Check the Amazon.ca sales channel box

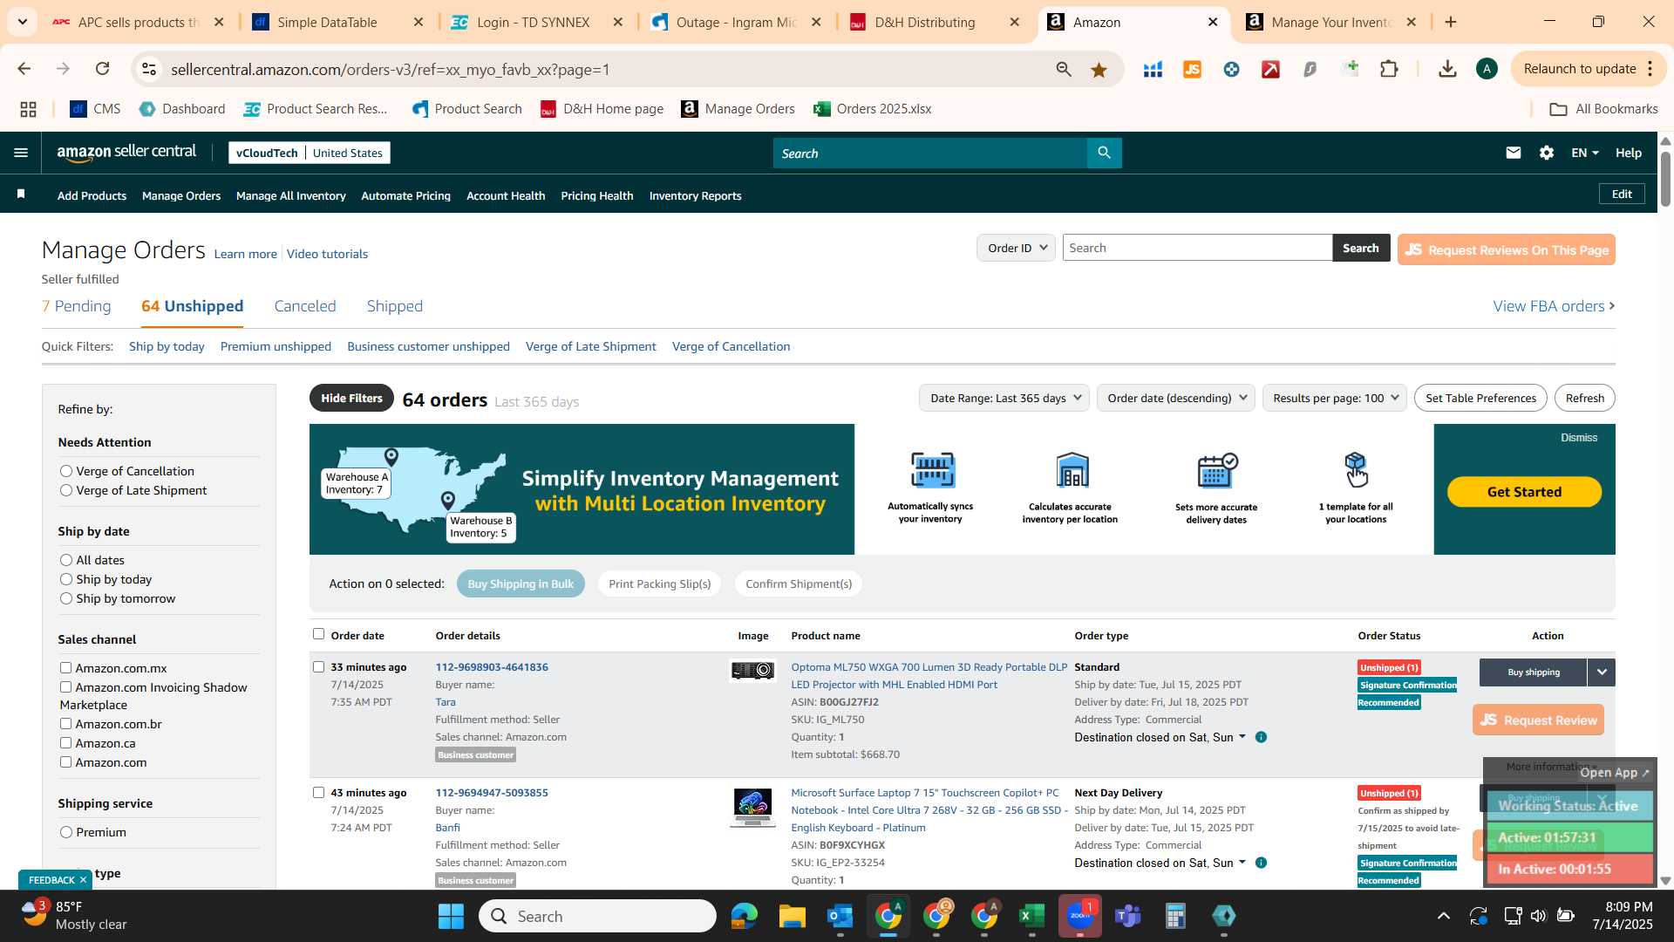pos(65,742)
